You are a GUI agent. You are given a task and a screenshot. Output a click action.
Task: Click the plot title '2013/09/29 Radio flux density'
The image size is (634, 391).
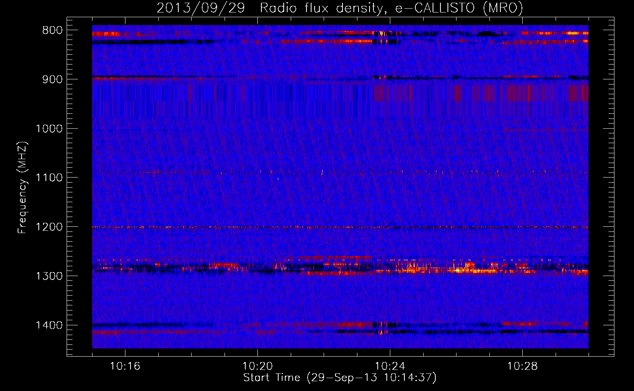340,8
